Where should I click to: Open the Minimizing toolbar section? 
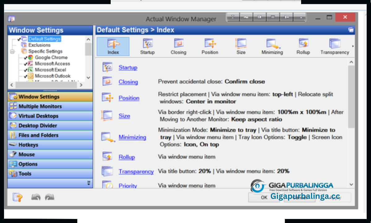coord(272,46)
